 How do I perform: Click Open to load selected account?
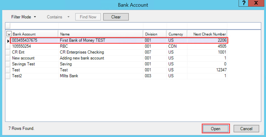pyautogui.click(x=216, y=129)
